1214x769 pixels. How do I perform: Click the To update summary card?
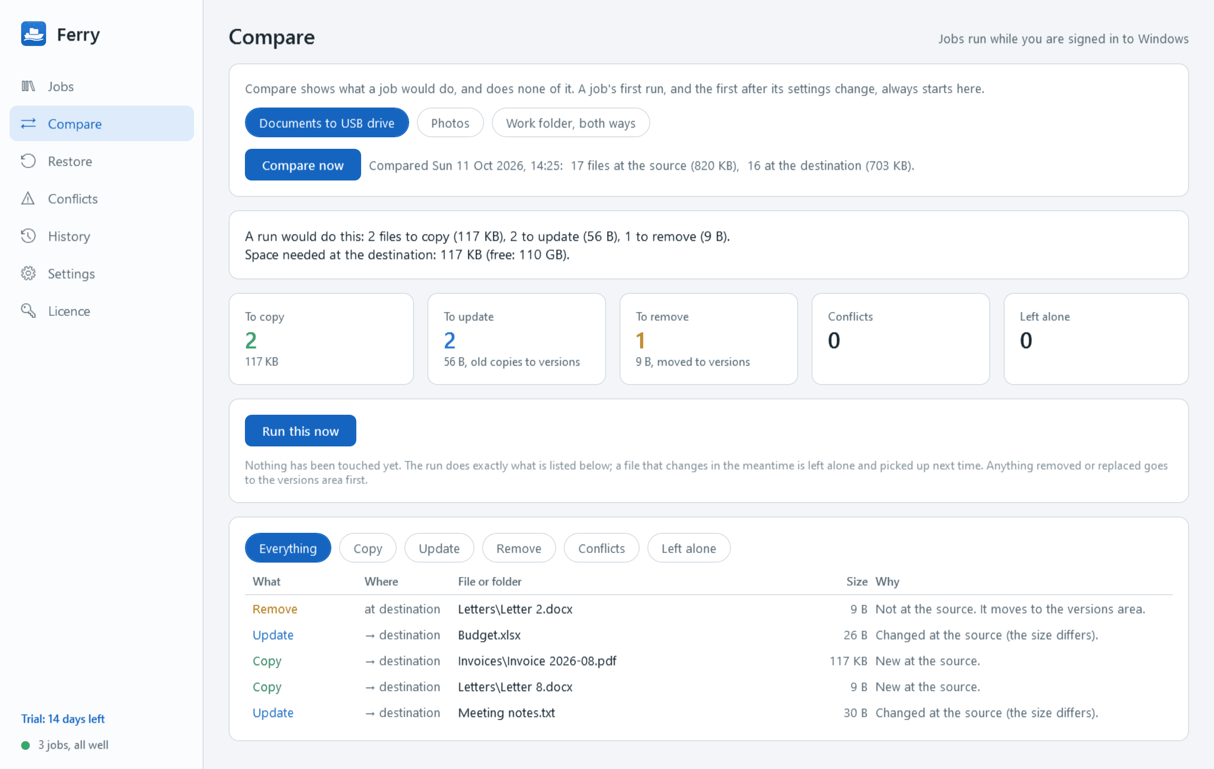pos(516,338)
